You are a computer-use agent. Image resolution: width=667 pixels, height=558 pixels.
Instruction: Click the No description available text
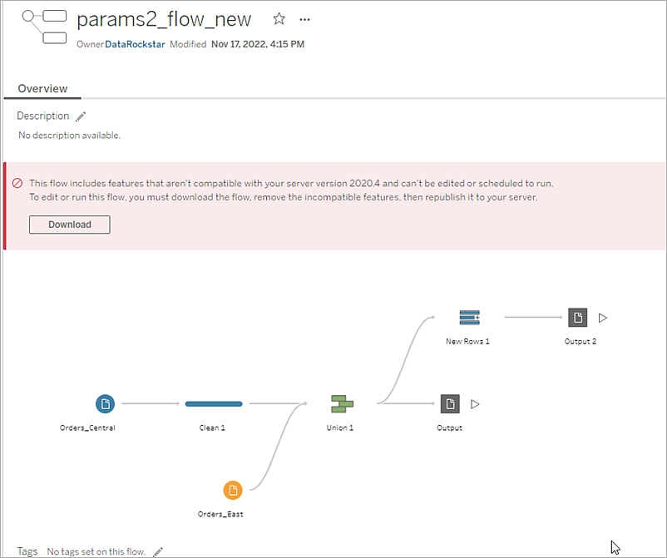[69, 136]
